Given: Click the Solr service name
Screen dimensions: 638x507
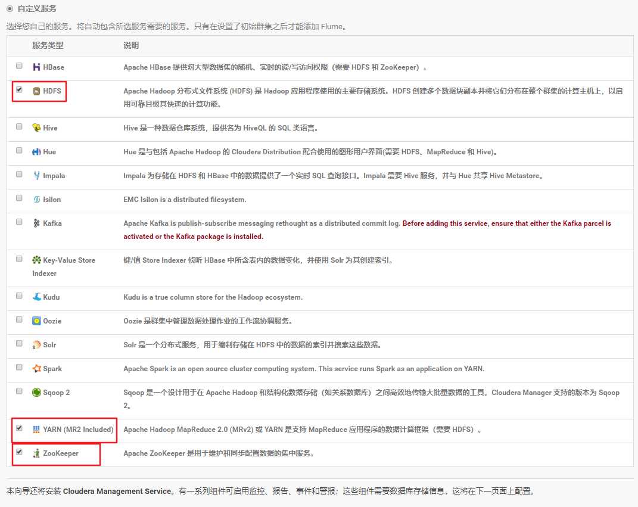Looking at the screenshot, I should tap(49, 344).
